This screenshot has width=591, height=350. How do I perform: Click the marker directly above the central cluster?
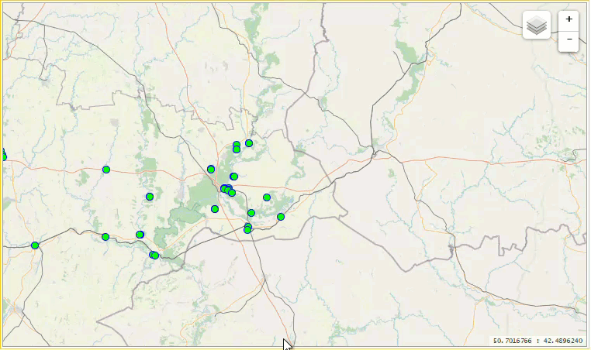233,177
